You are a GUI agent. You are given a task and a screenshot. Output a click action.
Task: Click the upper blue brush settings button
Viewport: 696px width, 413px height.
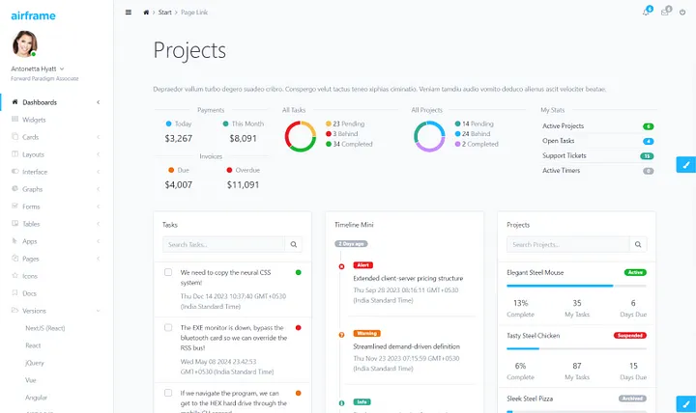pos(685,165)
